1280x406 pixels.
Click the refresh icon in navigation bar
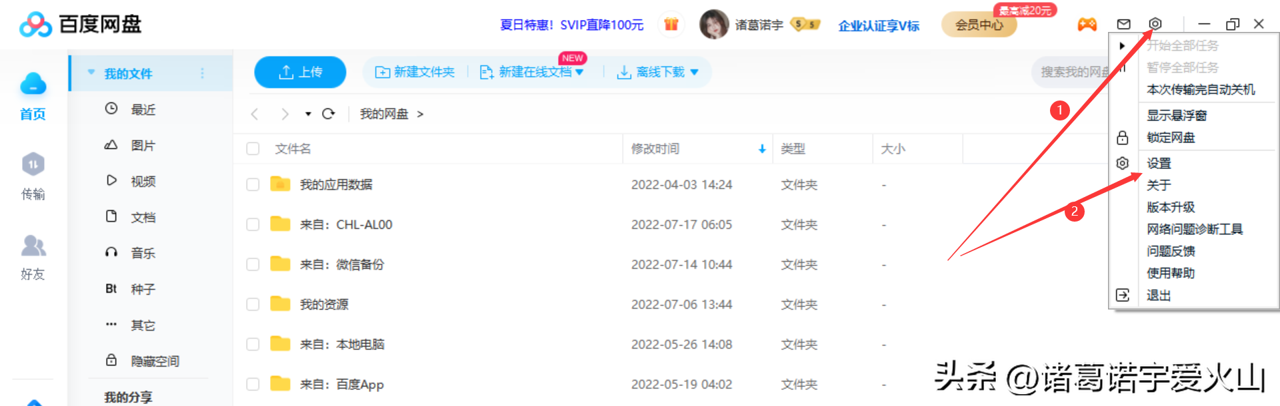point(328,114)
